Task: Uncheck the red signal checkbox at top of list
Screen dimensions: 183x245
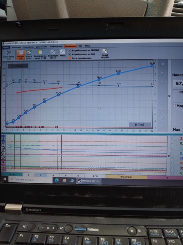Action: pyautogui.click(x=173, y=138)
